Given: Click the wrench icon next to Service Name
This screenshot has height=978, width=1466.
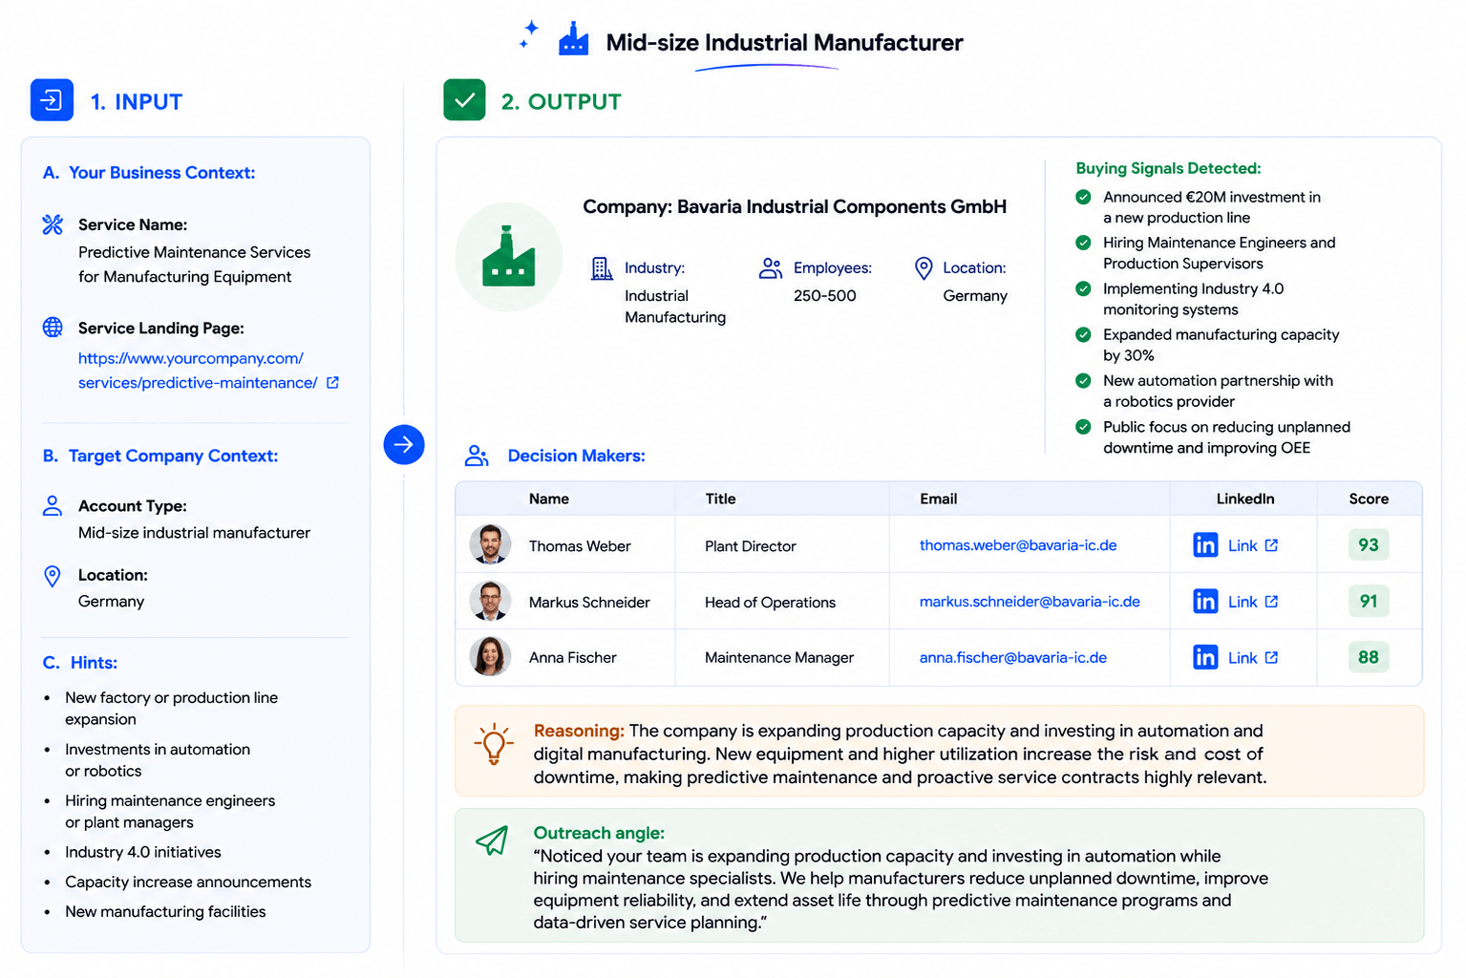Looking at the screenshot, I should coord(53,224).
